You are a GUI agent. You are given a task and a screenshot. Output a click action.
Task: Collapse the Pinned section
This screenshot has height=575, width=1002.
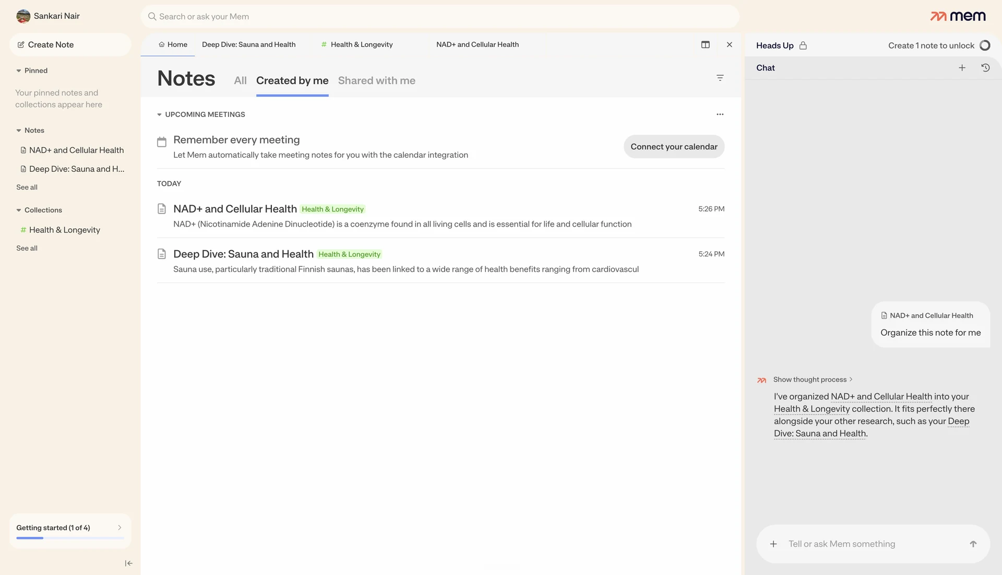click(19, 71)
